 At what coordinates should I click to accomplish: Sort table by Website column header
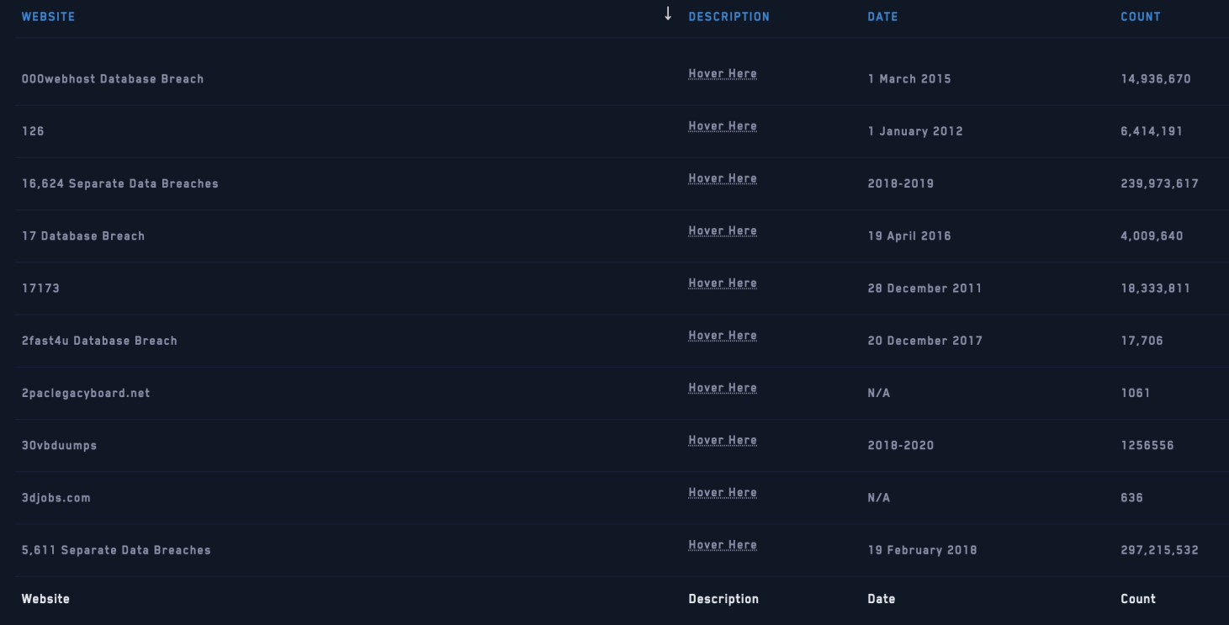click(48, 17)
